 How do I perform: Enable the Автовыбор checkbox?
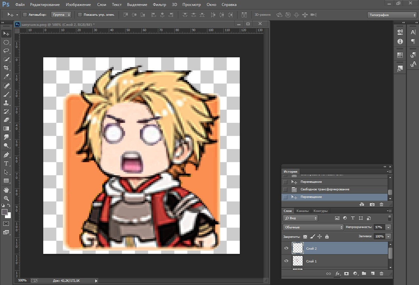(25, 15)
